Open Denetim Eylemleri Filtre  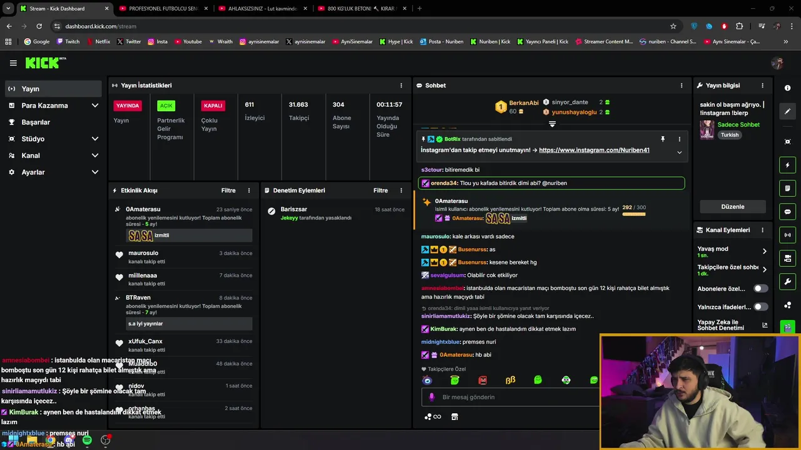[x=380, y=191]
